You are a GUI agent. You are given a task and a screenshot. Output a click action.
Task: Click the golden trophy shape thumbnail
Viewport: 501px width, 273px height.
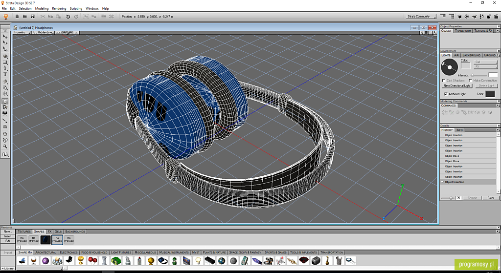[81, 261]
